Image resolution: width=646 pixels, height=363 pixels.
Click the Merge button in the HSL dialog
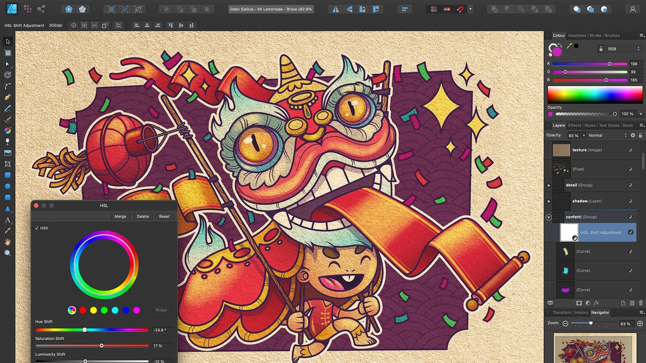click(x=120, y=216)
